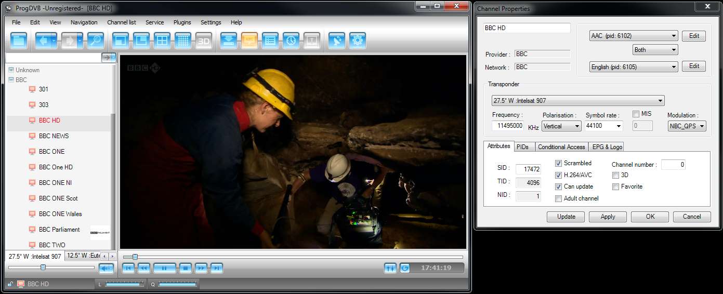Viewport: 723px width, 294px height.
Task: Go to next channel with forward arrow
Action: pos(70,41)
